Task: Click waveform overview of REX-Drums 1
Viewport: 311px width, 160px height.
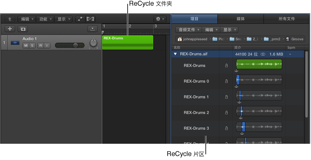Action: [x=259, y=95]
